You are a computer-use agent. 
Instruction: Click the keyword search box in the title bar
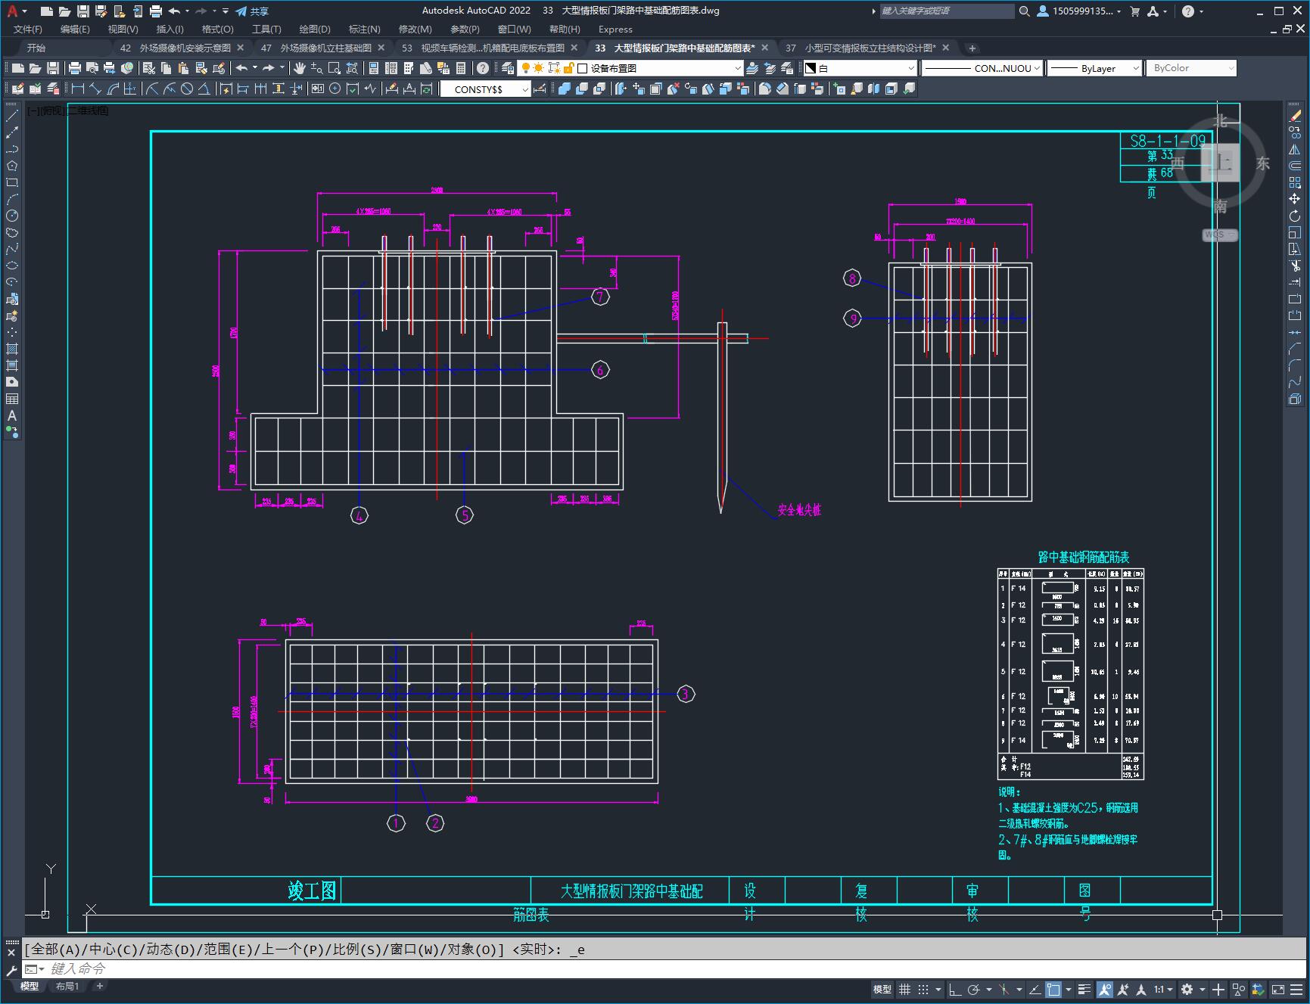click(946, 11)
